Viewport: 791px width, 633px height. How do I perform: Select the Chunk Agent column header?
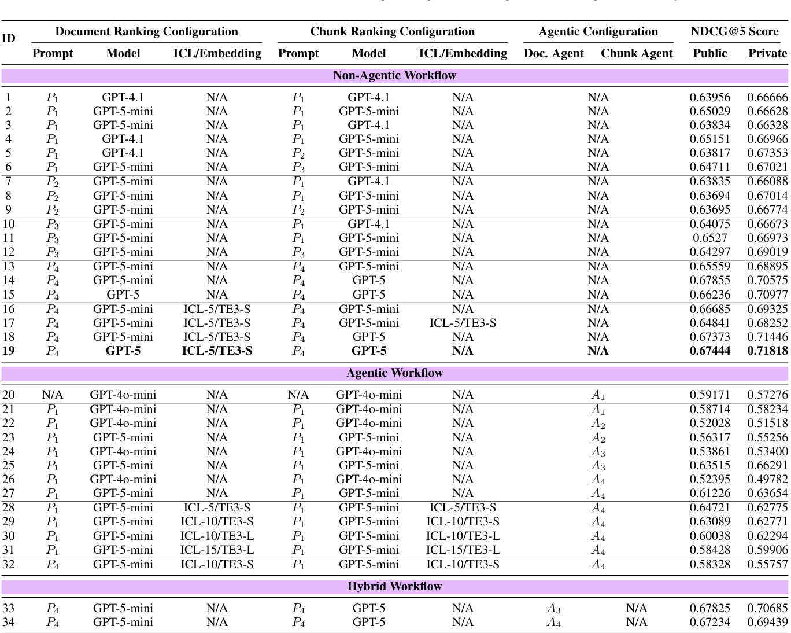click(x=637, y=54)
